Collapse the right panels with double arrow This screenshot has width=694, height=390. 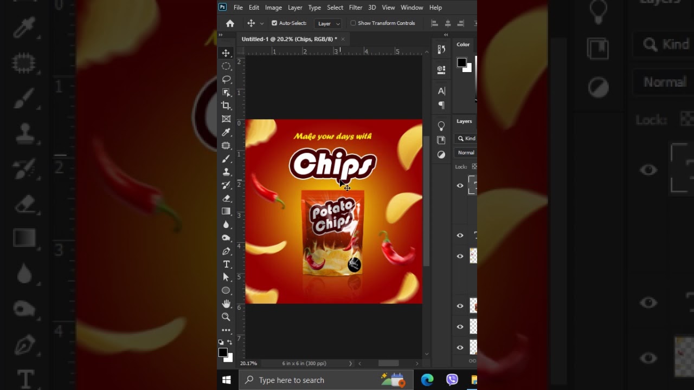click(x=446, y=35)
